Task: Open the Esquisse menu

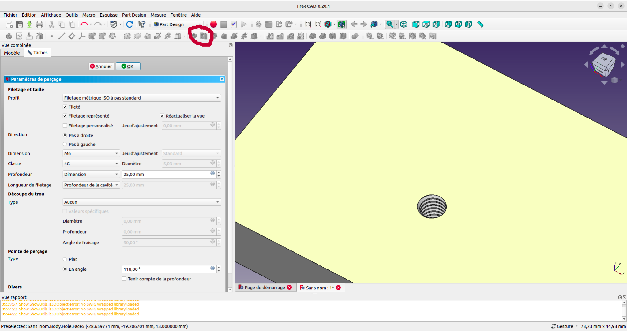Action: tap(108, 15)
